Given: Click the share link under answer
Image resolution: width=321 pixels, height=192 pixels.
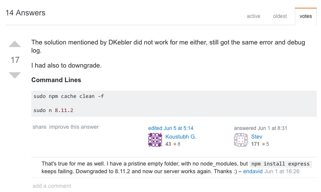Looking at the screenshot, I should click(x=39, y=127).
